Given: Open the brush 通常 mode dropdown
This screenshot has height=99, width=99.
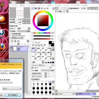Looking at the screenshot, I should (43, 62).
